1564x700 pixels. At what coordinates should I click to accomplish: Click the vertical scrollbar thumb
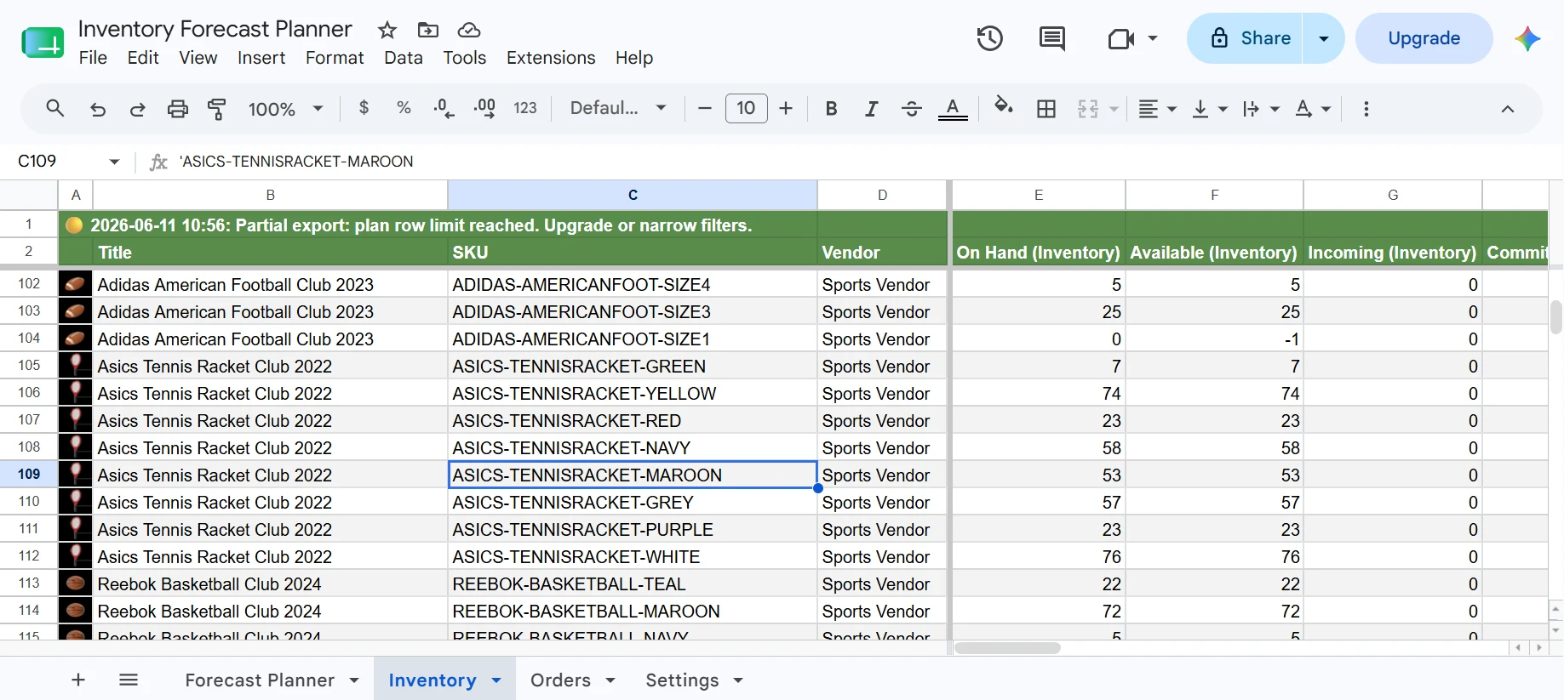1556,317
